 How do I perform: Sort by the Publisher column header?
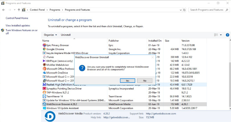point(114,41)
